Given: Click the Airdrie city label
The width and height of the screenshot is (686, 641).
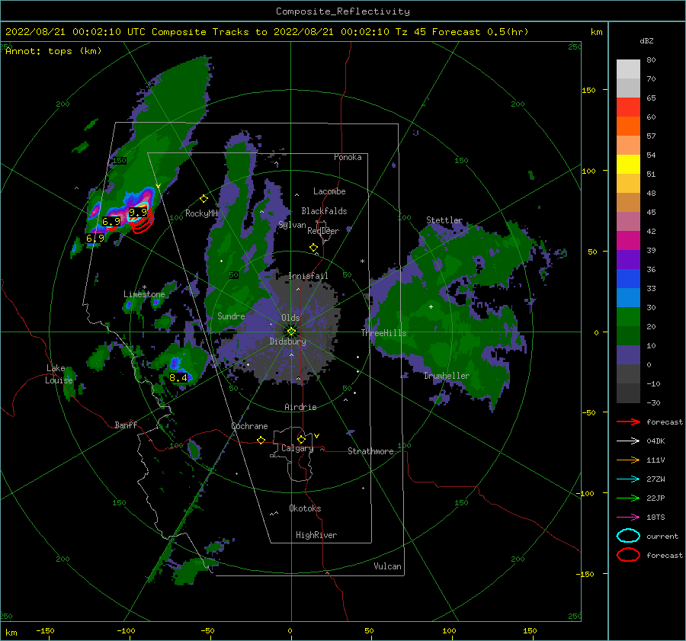Looking at the screenshot, I should [300, 407].
